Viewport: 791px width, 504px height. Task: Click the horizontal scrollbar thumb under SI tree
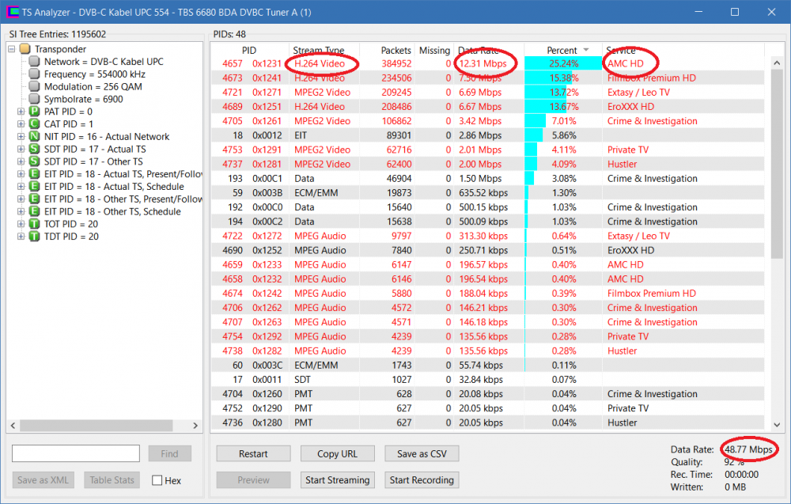97,426
